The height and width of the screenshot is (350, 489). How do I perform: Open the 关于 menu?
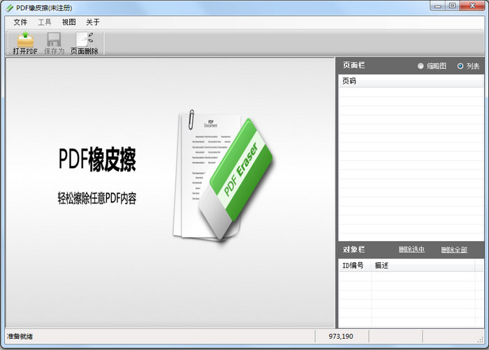coord(93,22)
